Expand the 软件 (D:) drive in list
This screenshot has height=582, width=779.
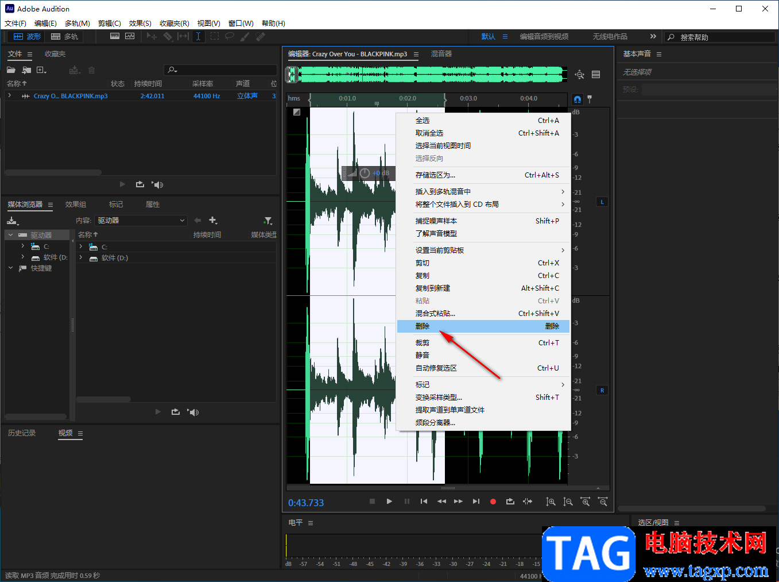(81, 258)
